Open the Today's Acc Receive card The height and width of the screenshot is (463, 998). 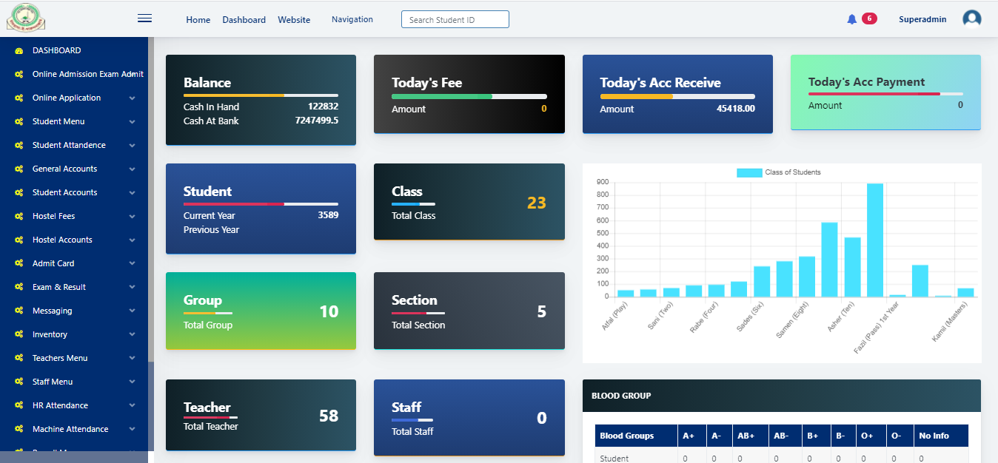coord(677,94)
